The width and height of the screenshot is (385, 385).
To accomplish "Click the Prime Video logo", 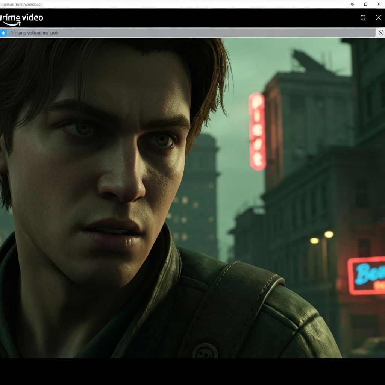I will point(21,18).
